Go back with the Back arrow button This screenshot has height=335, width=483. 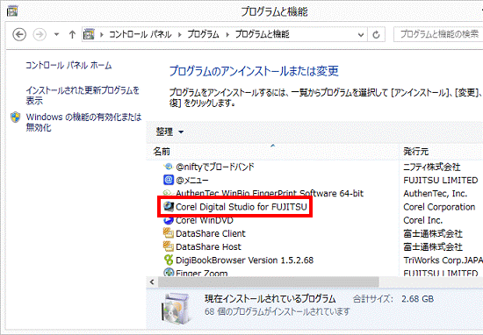click(19, 34)
